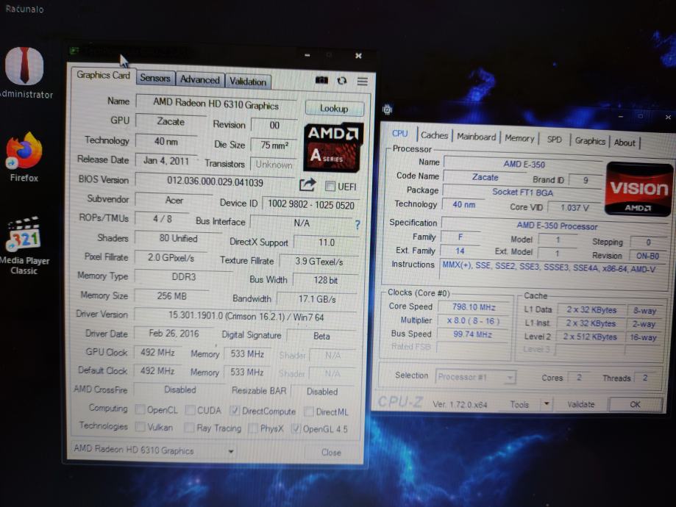
Task: Open the Administrator desktop icon
Action: [24, 73]
